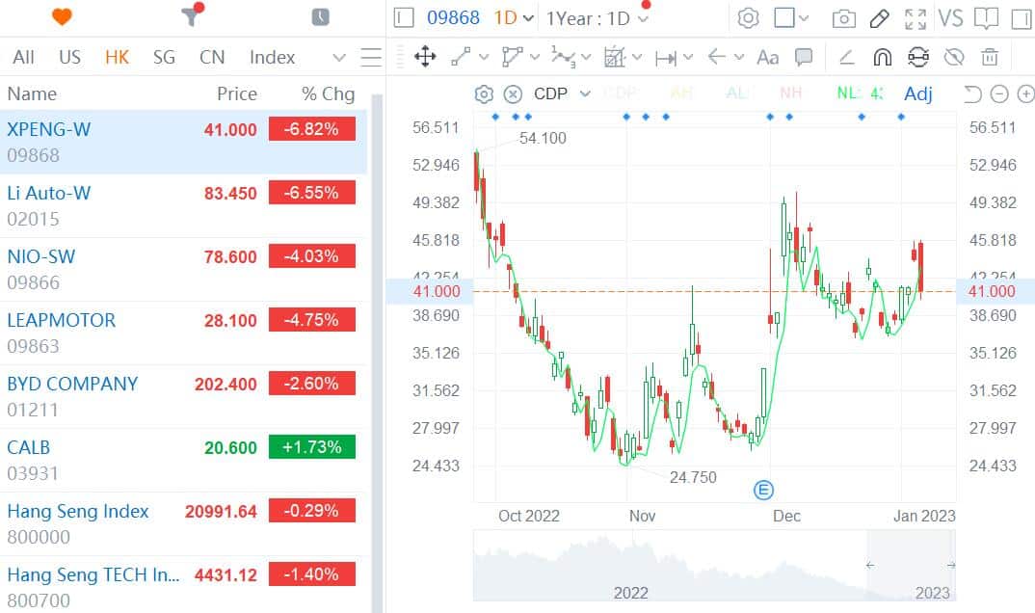Screen dimensions: 1035x613
Task: Take a chart screenshot with the camera icon
Action: (x=845, y=16)
